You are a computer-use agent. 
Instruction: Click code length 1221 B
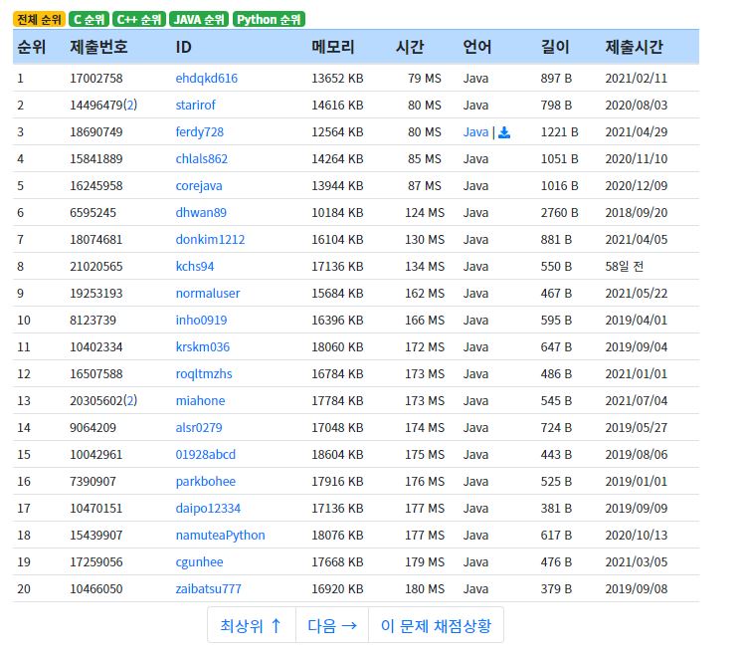[559, 132]
